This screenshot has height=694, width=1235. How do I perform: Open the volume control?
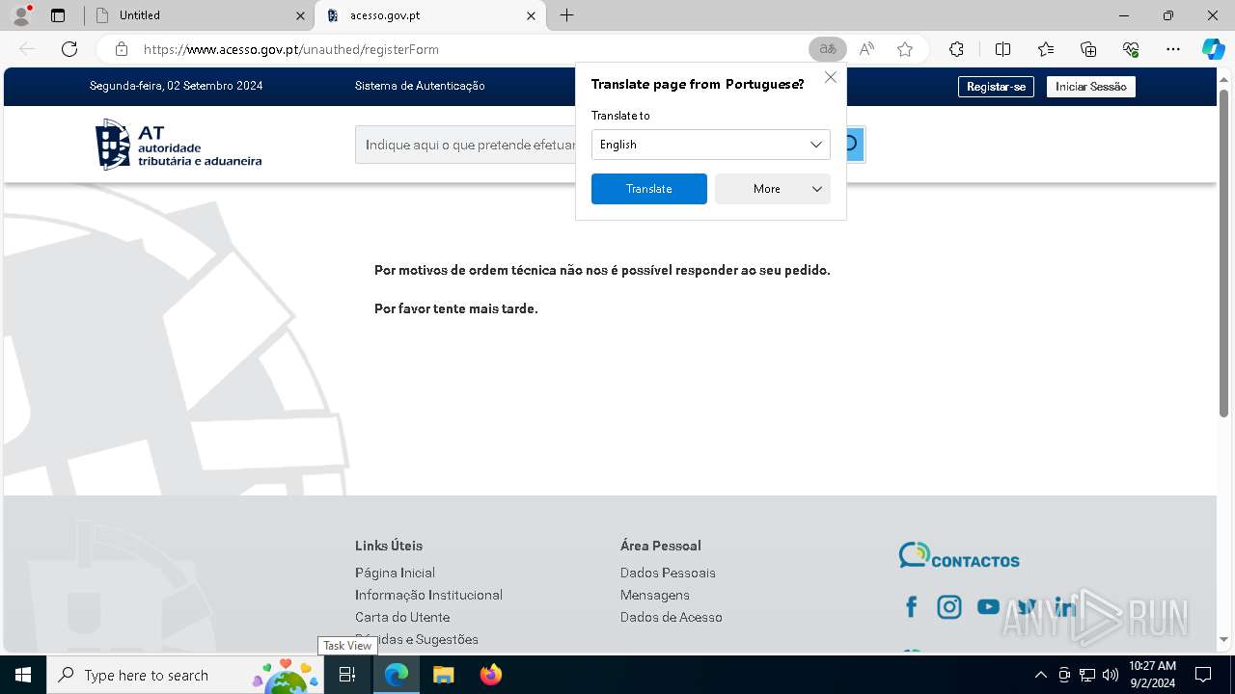click(x=1111, y=675)
